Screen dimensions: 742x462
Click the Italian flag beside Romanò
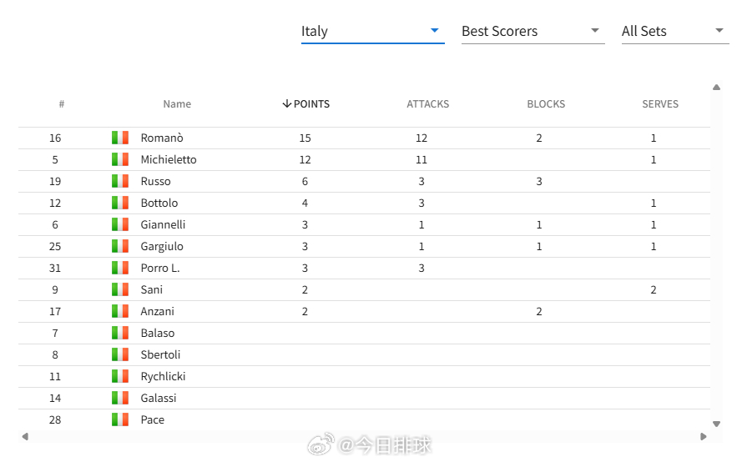click(120, 138)
